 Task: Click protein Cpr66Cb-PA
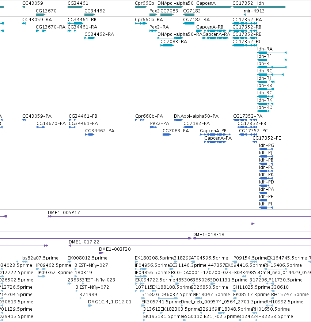(x=149, y=116)
